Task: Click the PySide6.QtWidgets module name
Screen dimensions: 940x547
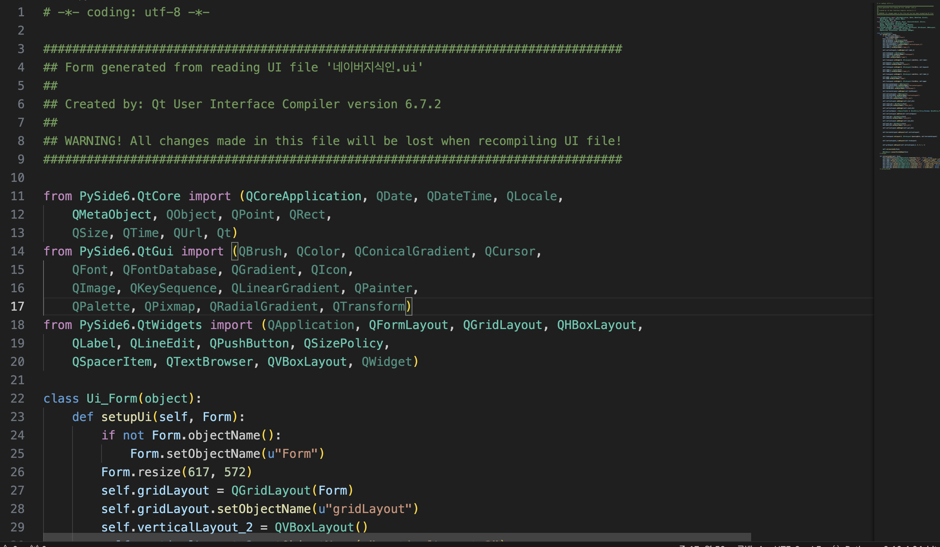Action: pyautogui.click(x=141, y=325)
